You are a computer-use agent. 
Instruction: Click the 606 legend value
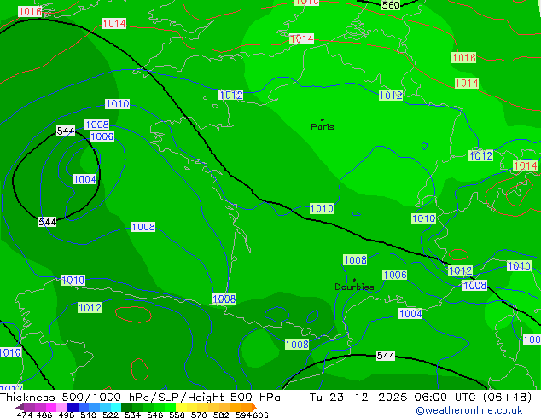click(260, 415)
